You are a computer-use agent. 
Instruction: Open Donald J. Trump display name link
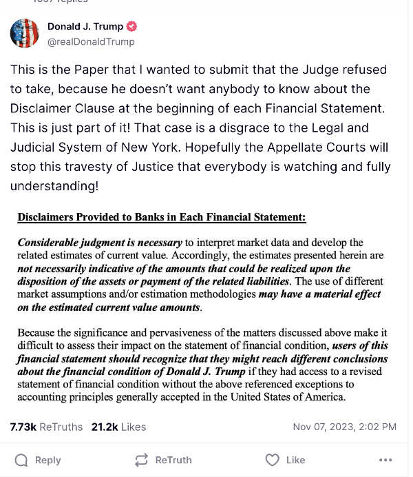(x=85, y=26)
